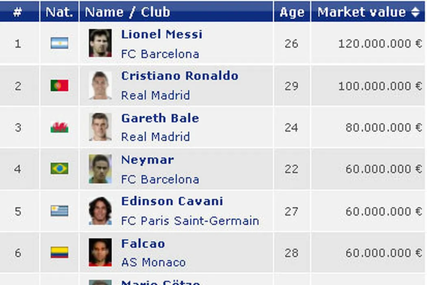Open Lionel Messi's portrait thumbnail
427x285 pixels.
click(100, 43)
